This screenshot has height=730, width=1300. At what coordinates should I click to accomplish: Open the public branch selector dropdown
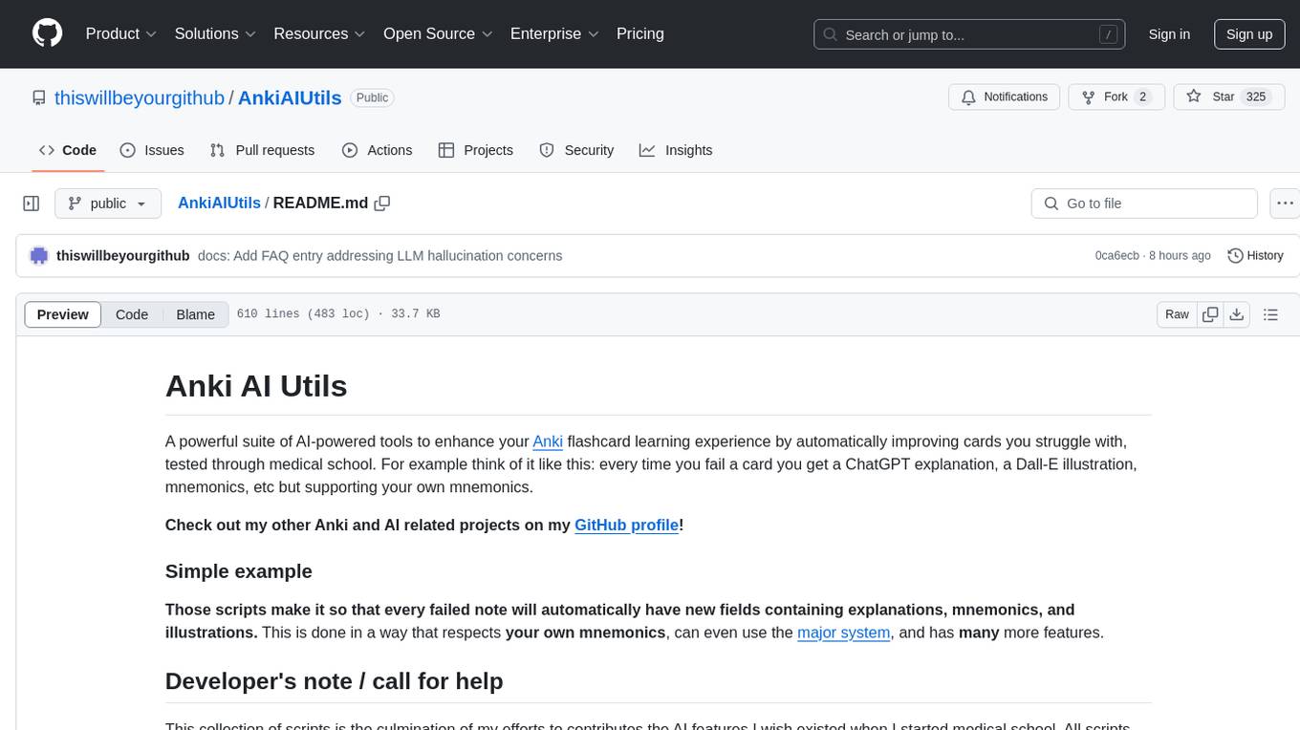(107, 204)
